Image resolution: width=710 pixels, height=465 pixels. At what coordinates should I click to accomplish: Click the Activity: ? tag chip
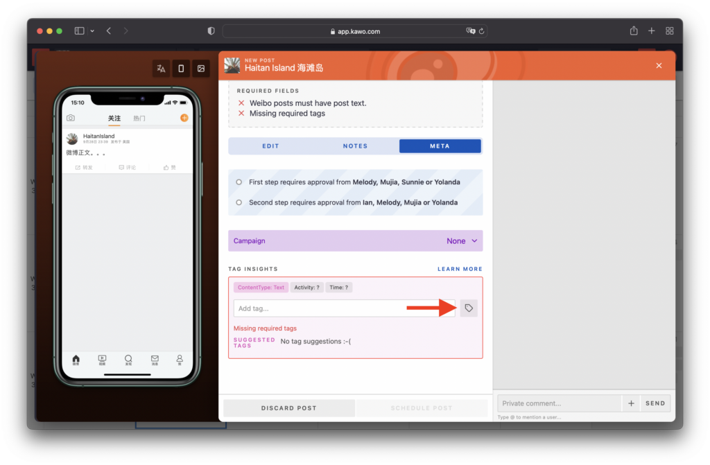(x=306, y=288)
